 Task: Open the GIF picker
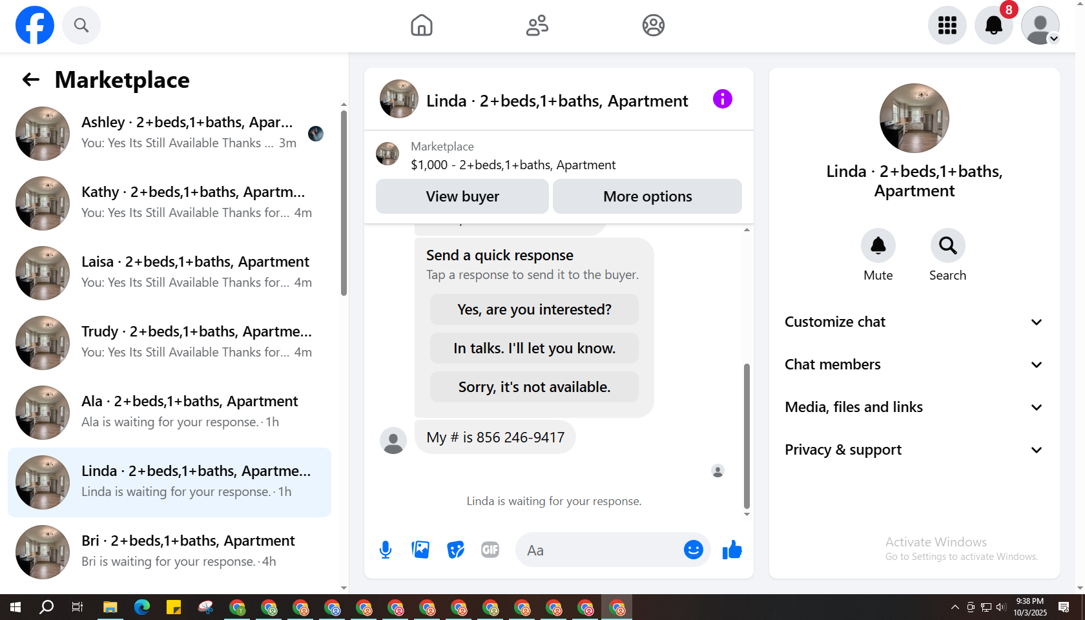490,550
